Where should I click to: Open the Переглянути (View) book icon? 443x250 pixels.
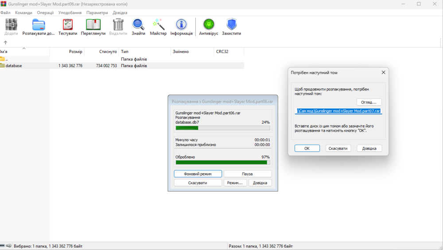pyautogui.click(x=93, y=25)
